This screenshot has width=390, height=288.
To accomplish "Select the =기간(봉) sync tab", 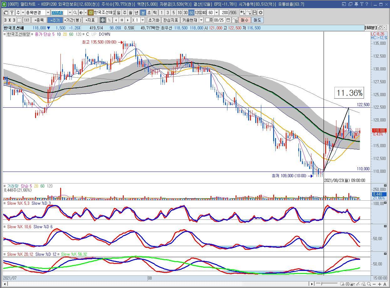I will tap(72, 20).
